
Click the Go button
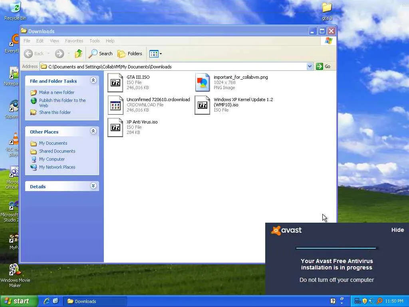pos(324,66)
